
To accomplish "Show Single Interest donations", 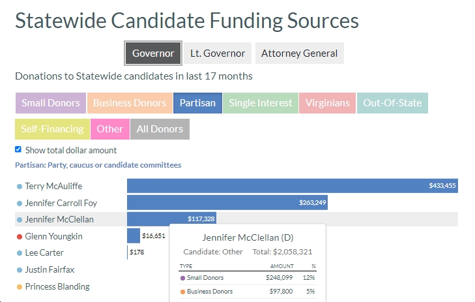I will [x=261, y=103].
